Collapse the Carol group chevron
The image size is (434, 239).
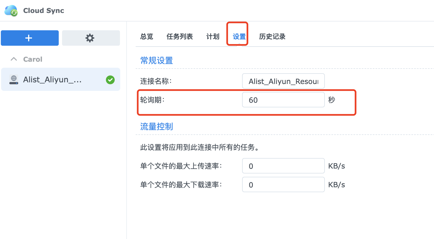[x=14, y=59]
